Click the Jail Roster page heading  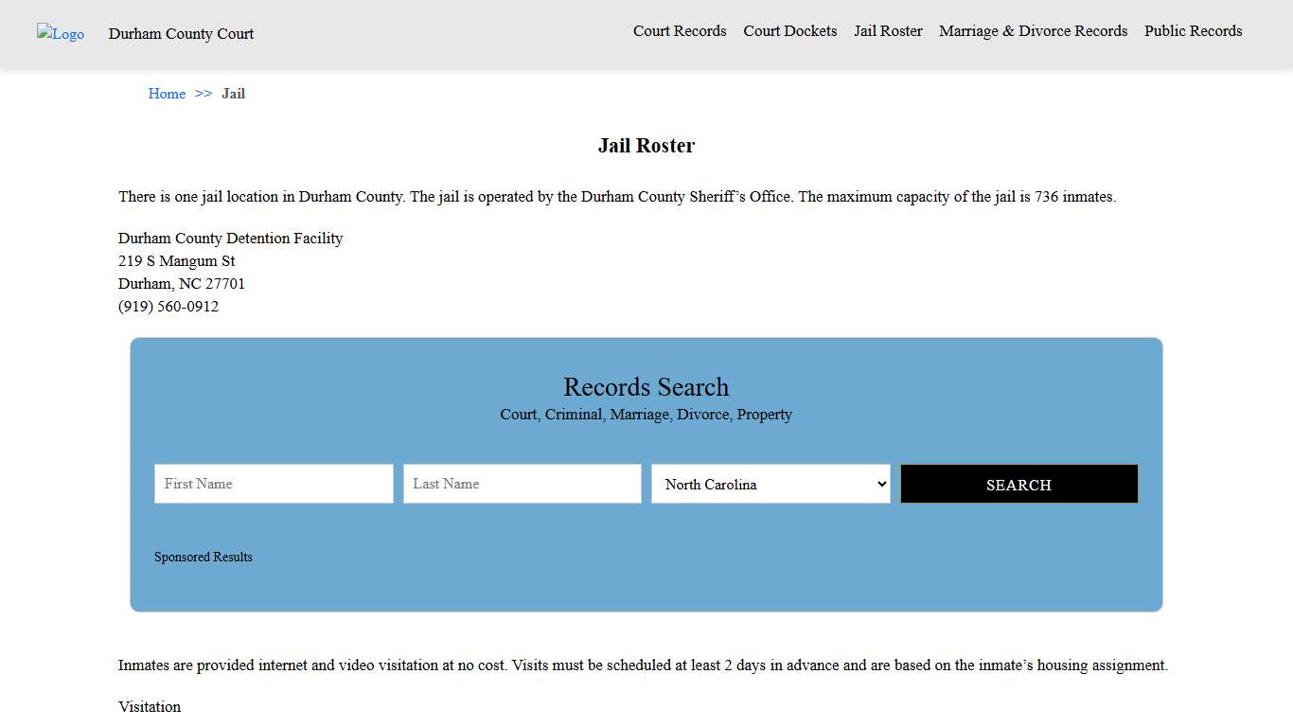pyautogui.click(x=646, y=145)
